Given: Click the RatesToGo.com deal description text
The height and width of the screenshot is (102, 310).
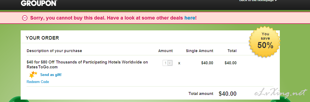Looking at the screenshot, I should click(x=87, y=65).
